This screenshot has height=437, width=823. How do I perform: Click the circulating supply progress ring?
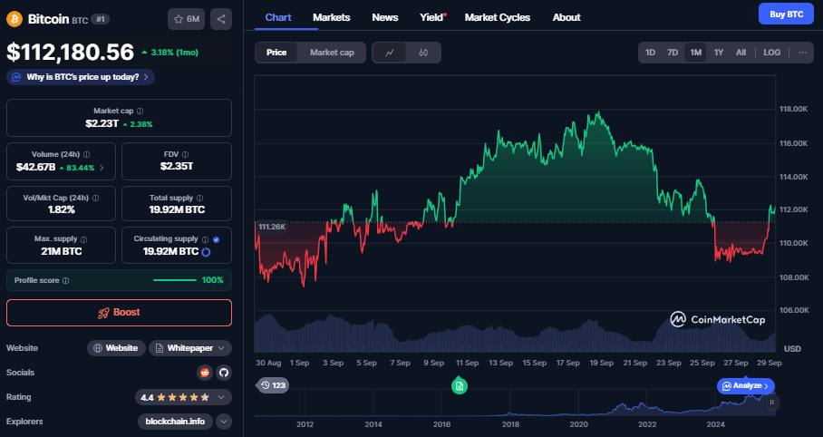[207, 252]
